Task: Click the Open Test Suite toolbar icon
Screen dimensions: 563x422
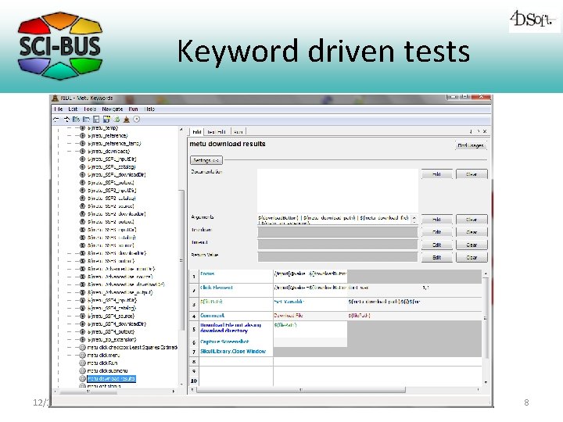Action: click(x=76, y=120)
